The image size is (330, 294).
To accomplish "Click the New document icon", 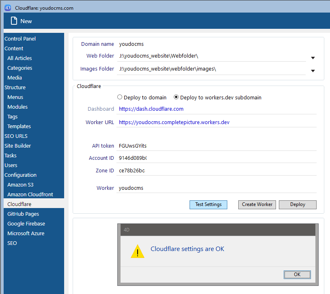I will [x=14, y=21].
